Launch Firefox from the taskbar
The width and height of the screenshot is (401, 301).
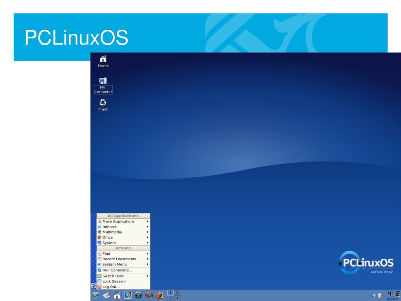pos(160,296)
